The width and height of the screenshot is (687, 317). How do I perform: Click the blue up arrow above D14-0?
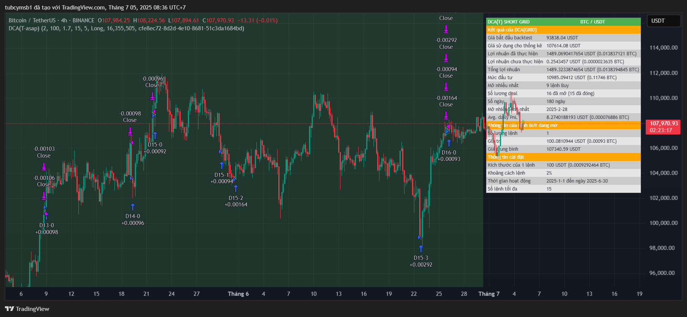pyautogui.click(x=133, y=207)
